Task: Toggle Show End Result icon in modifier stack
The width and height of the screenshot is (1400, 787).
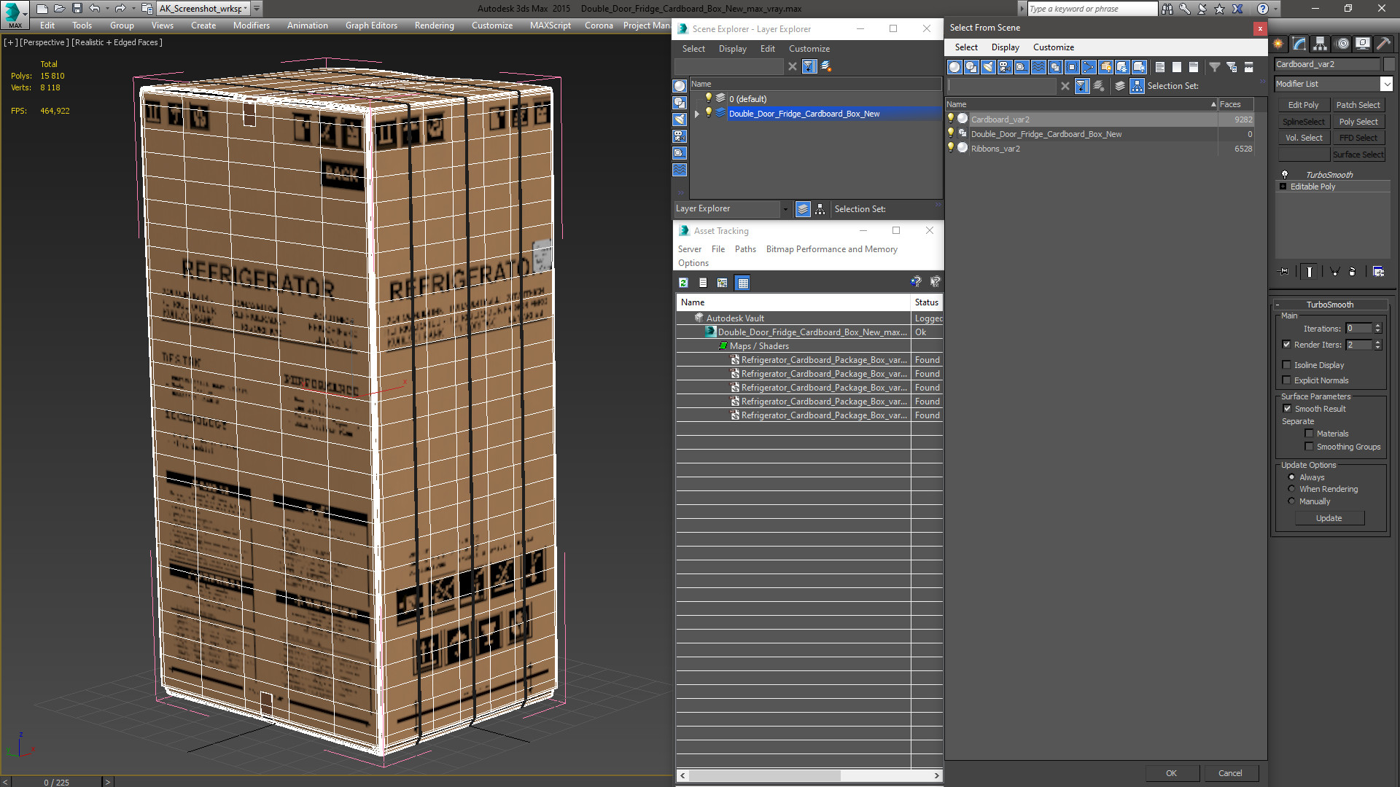Action: tap(1310, 272)
